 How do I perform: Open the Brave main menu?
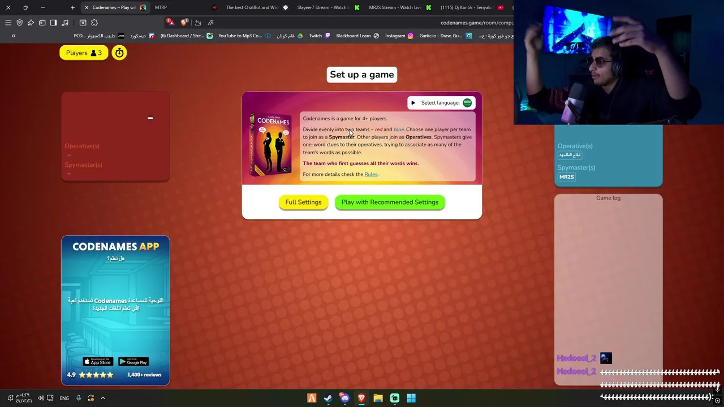click(8, 23)
